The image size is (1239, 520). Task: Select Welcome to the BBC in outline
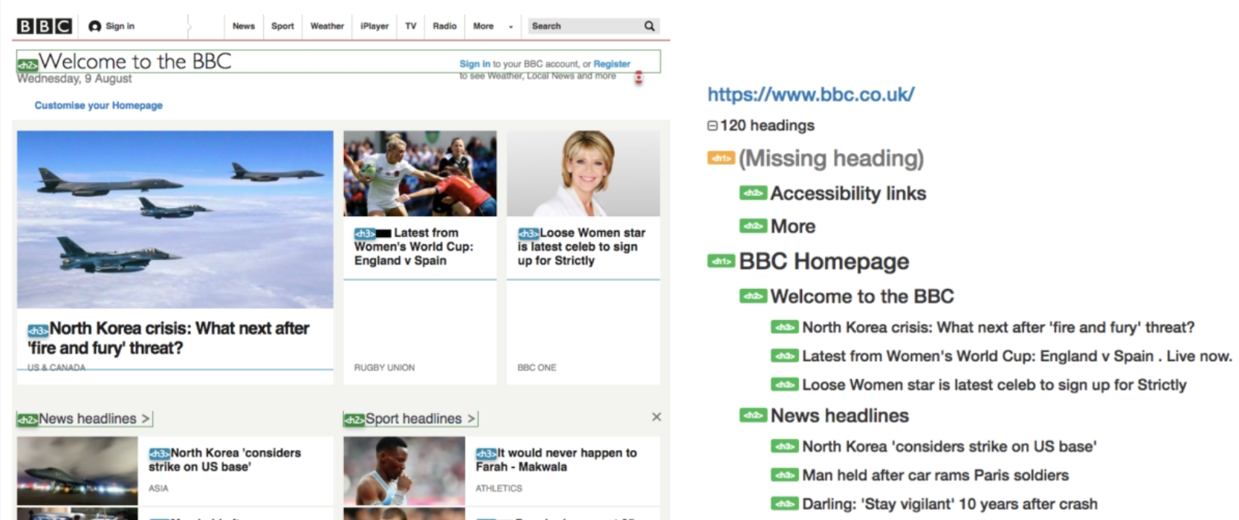click(x=862, y=296)
